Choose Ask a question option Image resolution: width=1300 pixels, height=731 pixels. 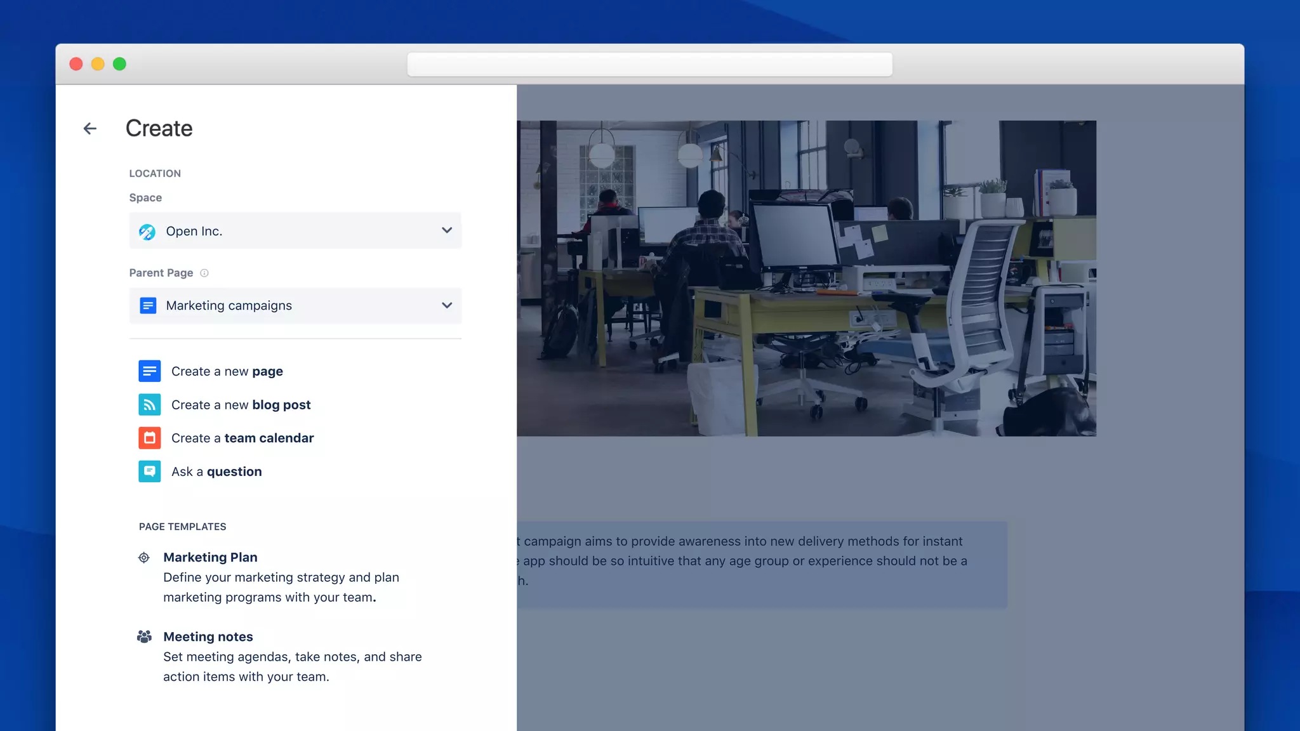point(216,471)
